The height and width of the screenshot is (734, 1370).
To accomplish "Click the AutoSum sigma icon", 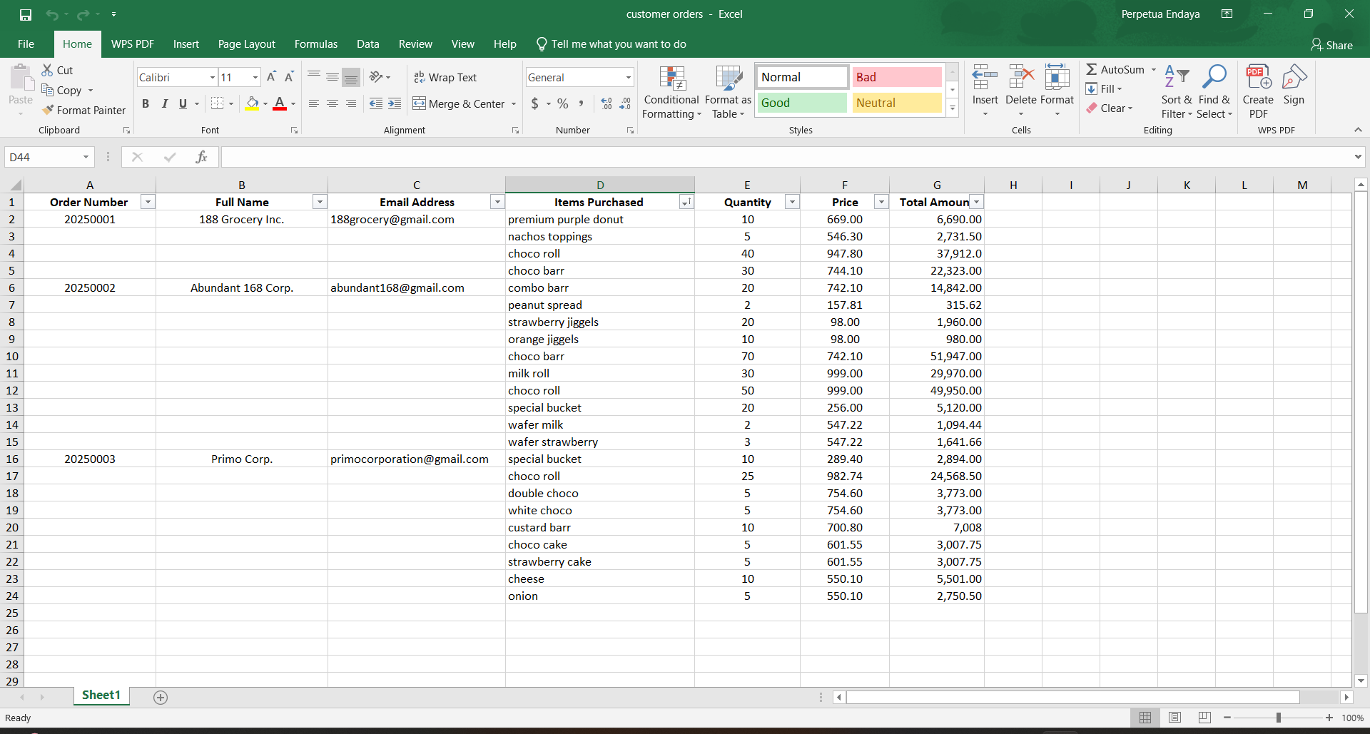I will tap(1092, 70).
